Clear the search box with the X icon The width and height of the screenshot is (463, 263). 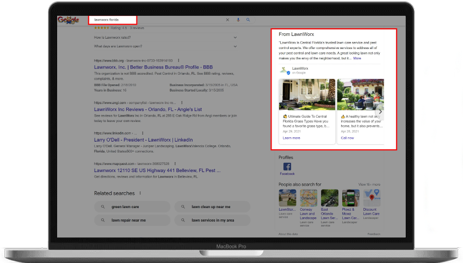point(227,20)
